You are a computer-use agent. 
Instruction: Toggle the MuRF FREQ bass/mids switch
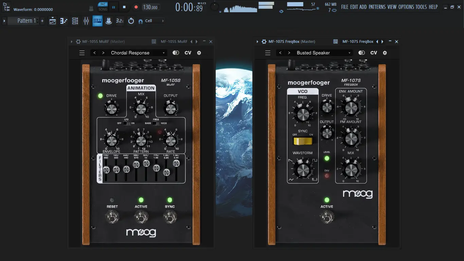(156, 123)
